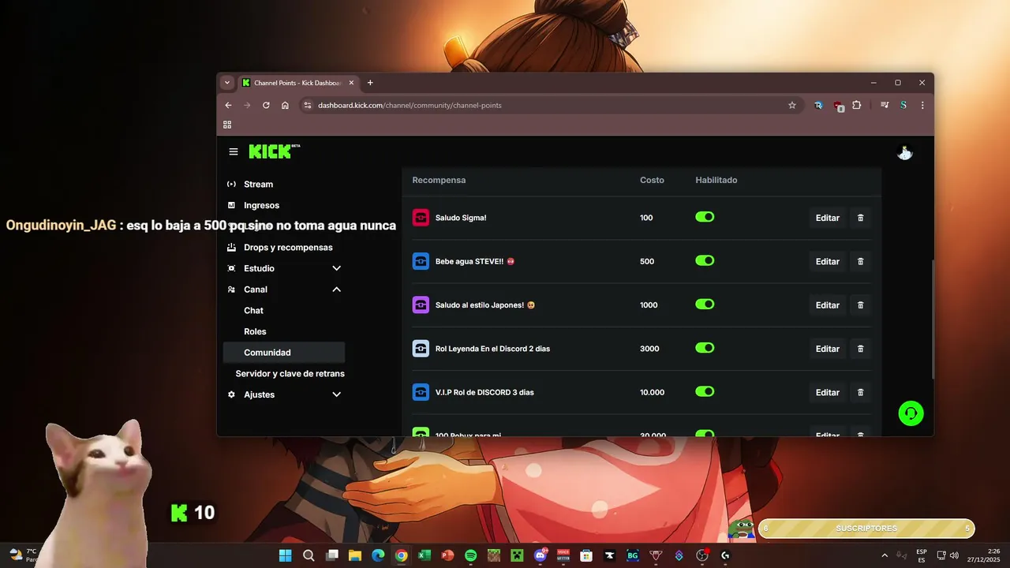
Task: Open File Explorer from the taskbar
Action: [x=355, y=555]
